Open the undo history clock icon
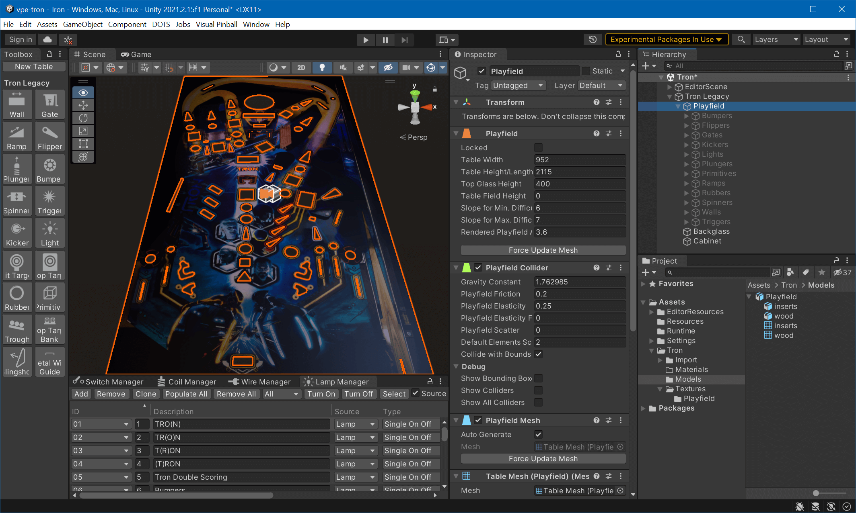This screenshot has width=856, height=513. 593,39
